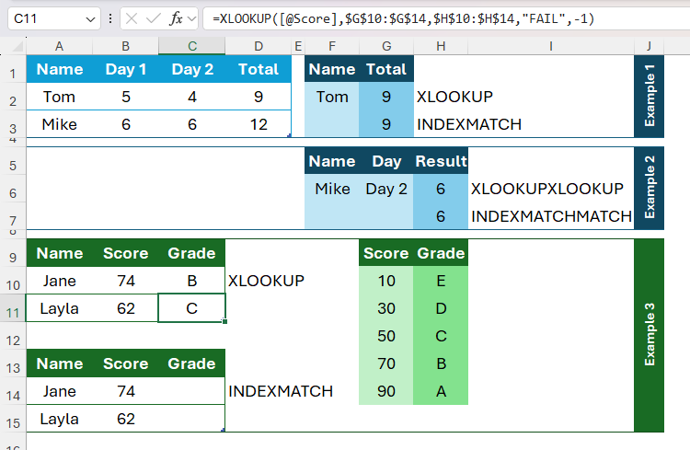Open the Name Box dropdown arrow
The height and width of the screenshot is (450, 690).
coord(90,17)
